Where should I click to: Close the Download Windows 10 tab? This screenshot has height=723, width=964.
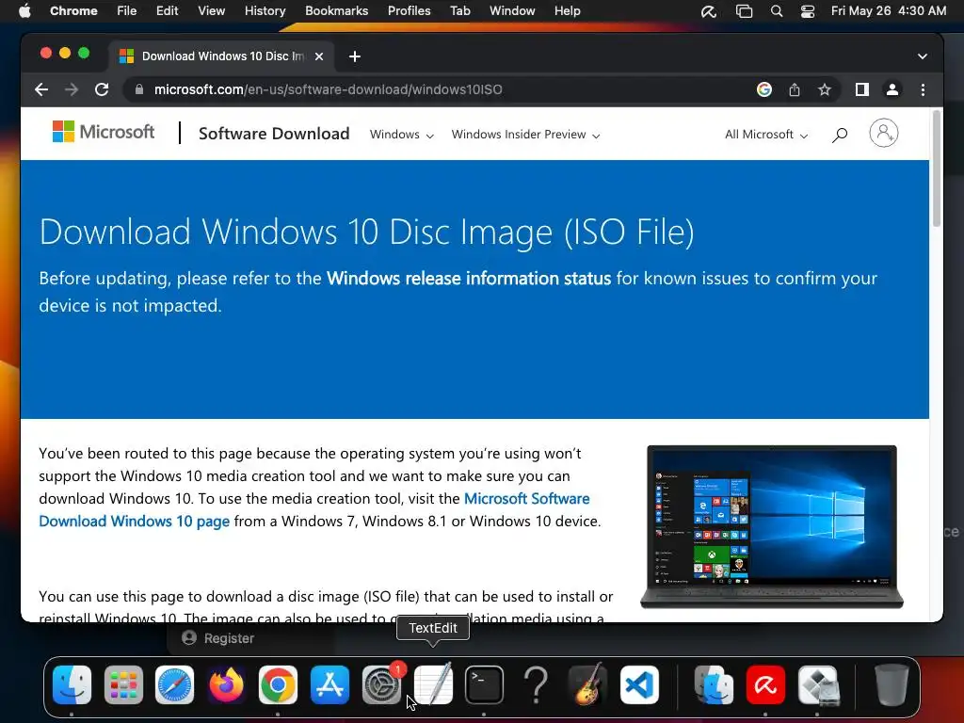[319, 56]
